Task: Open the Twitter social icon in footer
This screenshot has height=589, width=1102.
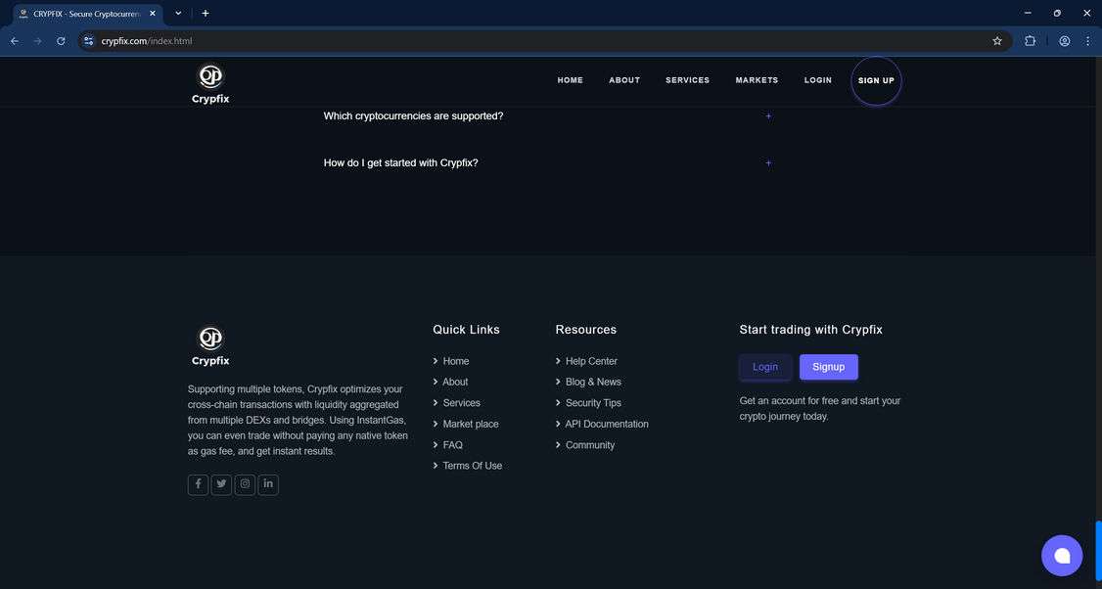Action: [x=221, y=484]
